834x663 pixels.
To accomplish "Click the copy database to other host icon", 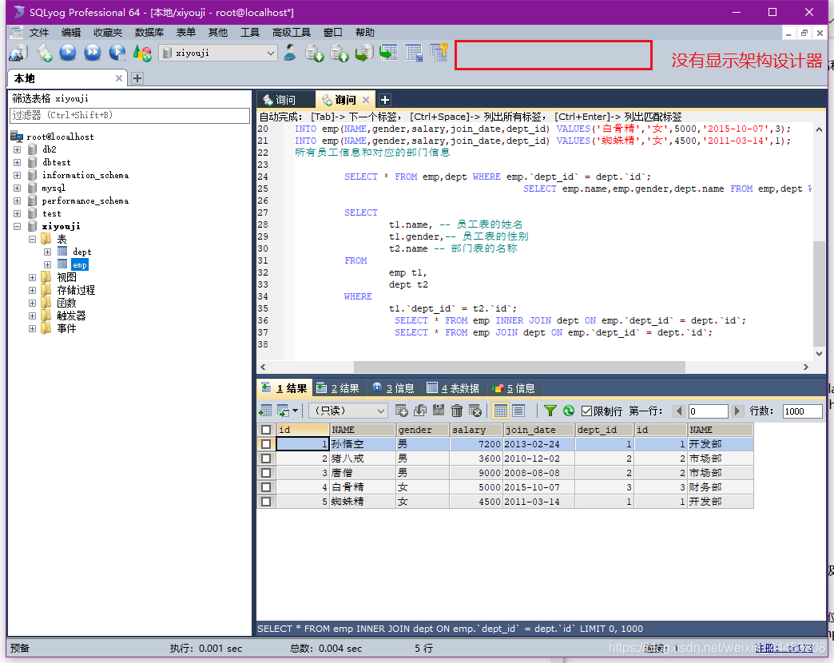I will 364,54.
